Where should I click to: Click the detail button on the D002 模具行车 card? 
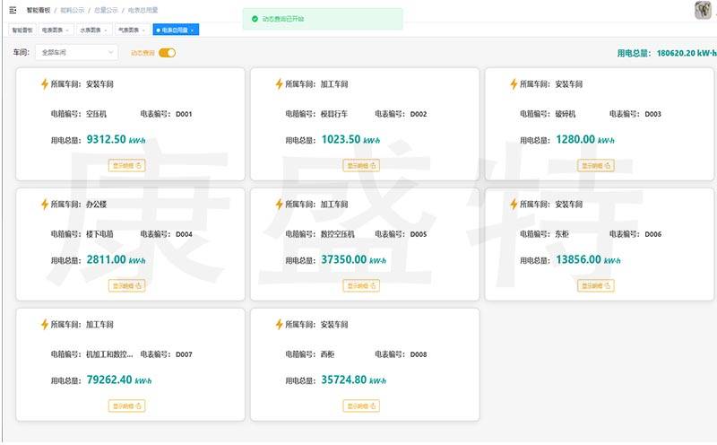click(x=361, y=166)
